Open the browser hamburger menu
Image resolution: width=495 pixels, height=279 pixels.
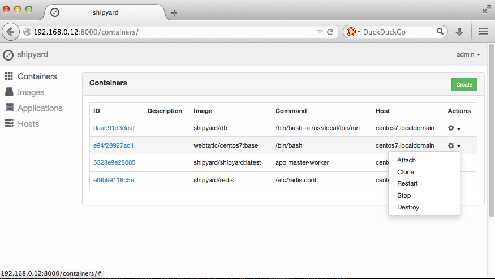484,32
